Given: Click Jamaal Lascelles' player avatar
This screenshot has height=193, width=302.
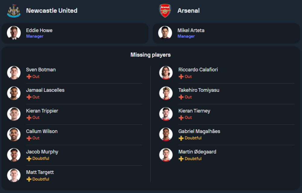Looking at the screenshot, I should [14, 93].
